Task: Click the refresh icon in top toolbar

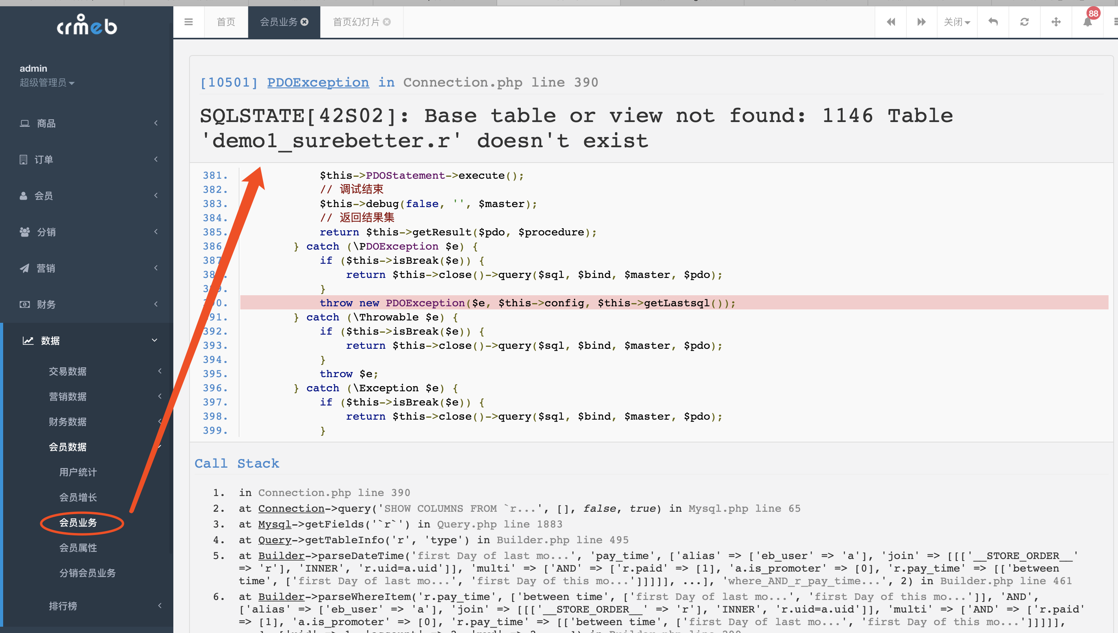Action: tap(1025, 22)
